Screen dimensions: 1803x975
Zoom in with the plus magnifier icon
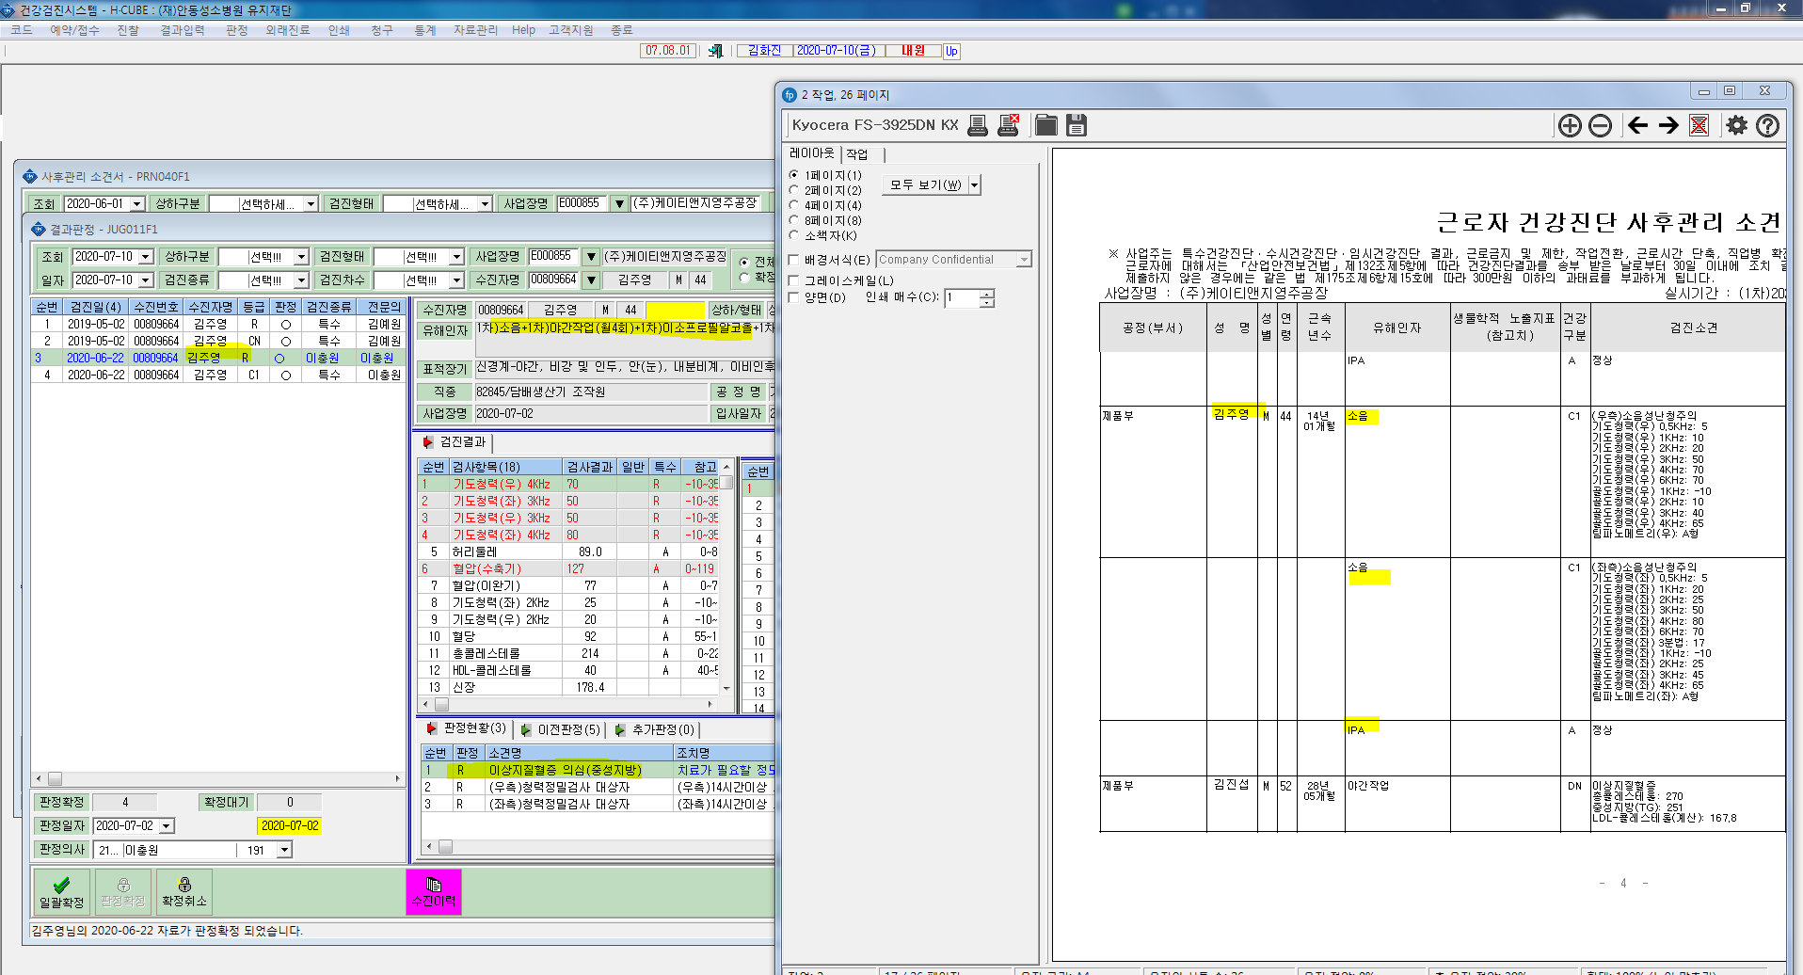[x=1570, y=125]
